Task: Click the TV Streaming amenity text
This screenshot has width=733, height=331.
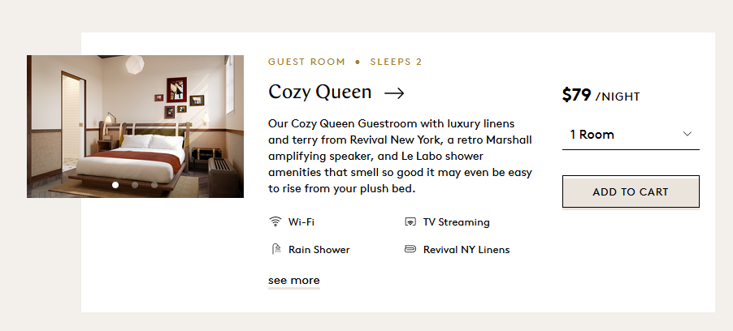Action: click(x=456, y=221)
